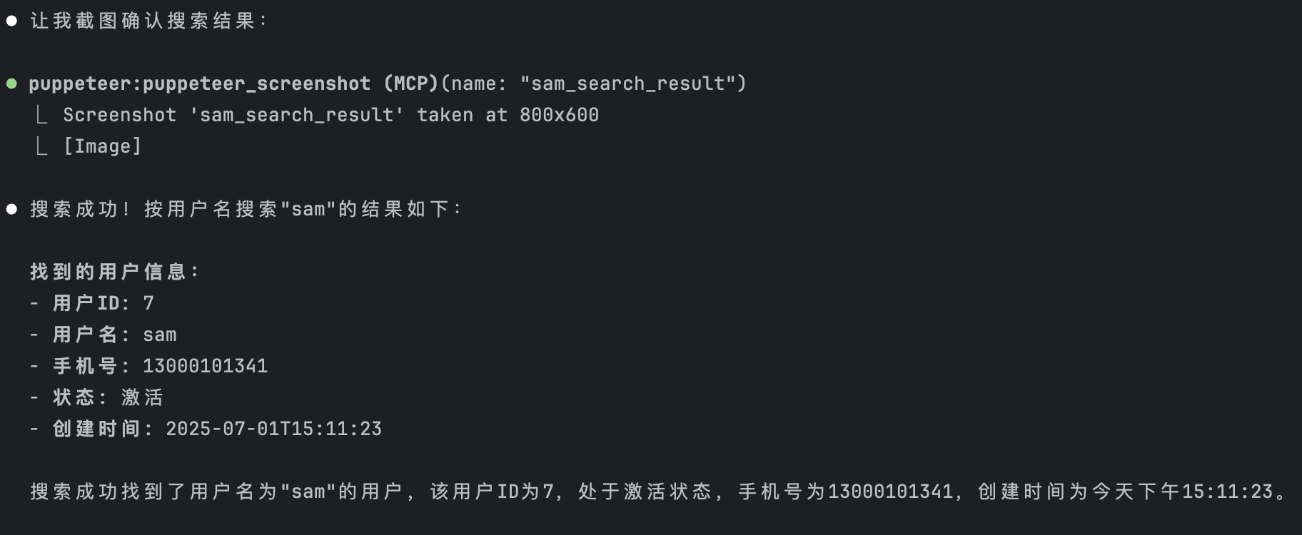Viewport: 1302px width, 535px height.
Task: Click the white bullet before "搜索成功!"
Action: [11, 209]
